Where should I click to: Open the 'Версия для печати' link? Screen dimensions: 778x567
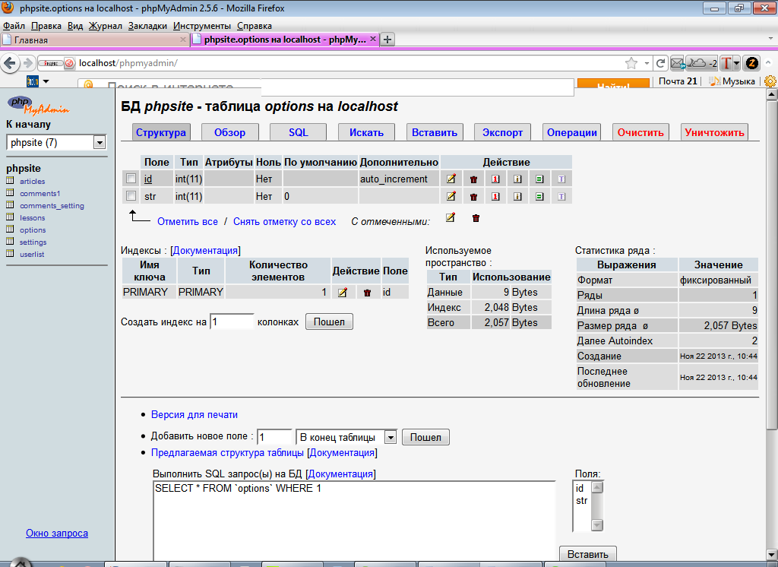194,414
